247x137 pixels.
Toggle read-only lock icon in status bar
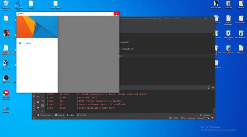point(208,118)
